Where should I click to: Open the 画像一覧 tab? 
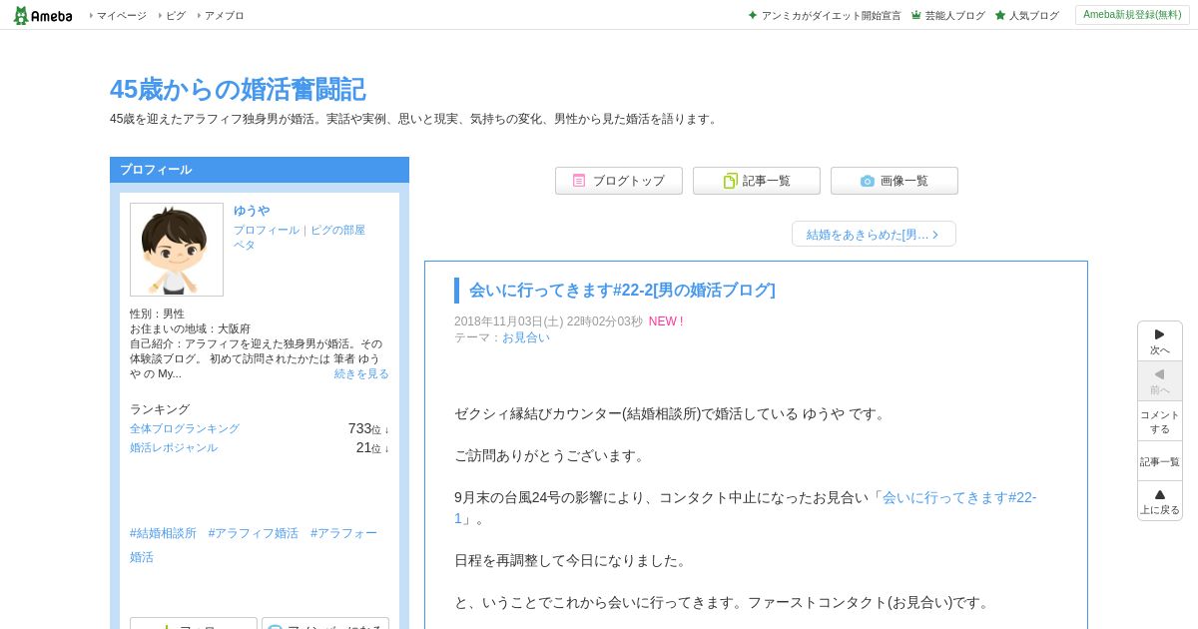895,181
